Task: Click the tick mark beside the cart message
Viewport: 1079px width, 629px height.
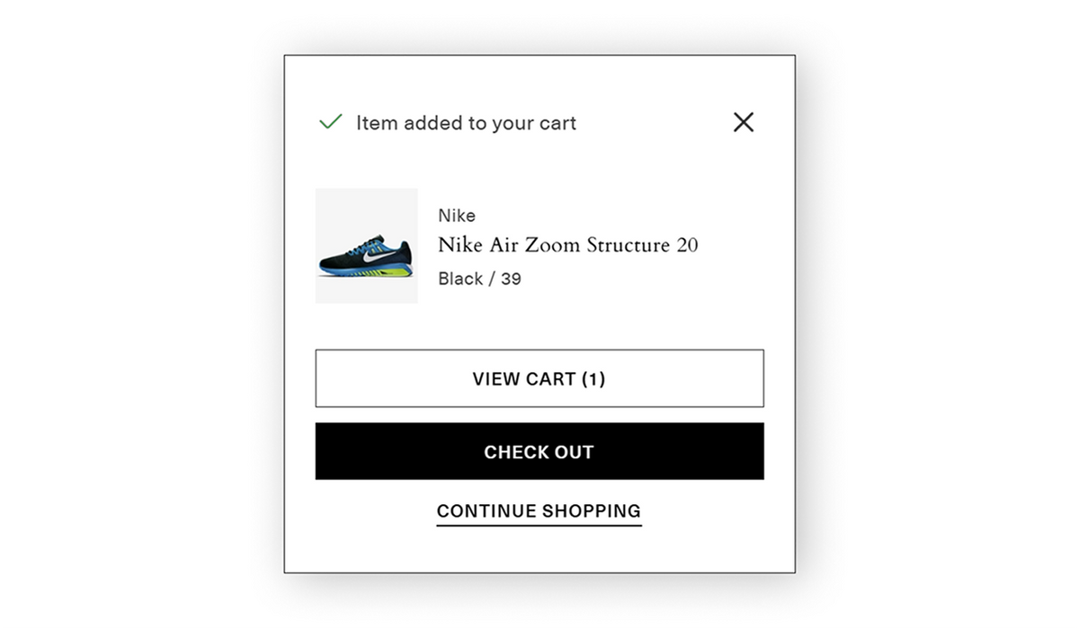Action: tap(331, 121)
